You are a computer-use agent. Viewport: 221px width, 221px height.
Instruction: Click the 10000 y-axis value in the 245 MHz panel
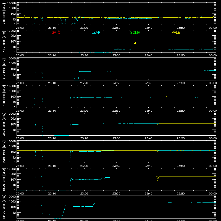12,3
